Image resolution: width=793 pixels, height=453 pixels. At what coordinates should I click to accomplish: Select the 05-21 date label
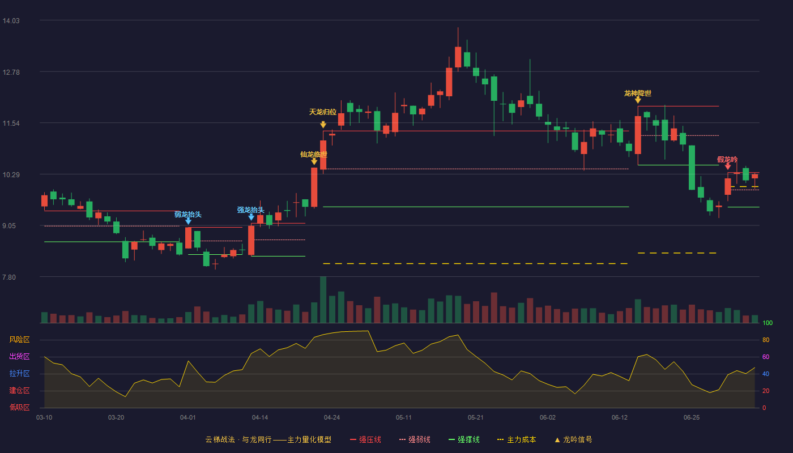(x=476, y=417)
